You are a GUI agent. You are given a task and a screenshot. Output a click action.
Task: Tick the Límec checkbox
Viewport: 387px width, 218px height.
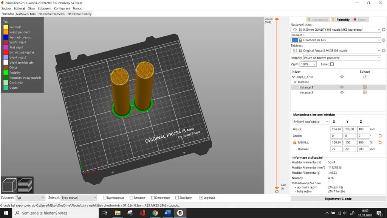point(332,64)
